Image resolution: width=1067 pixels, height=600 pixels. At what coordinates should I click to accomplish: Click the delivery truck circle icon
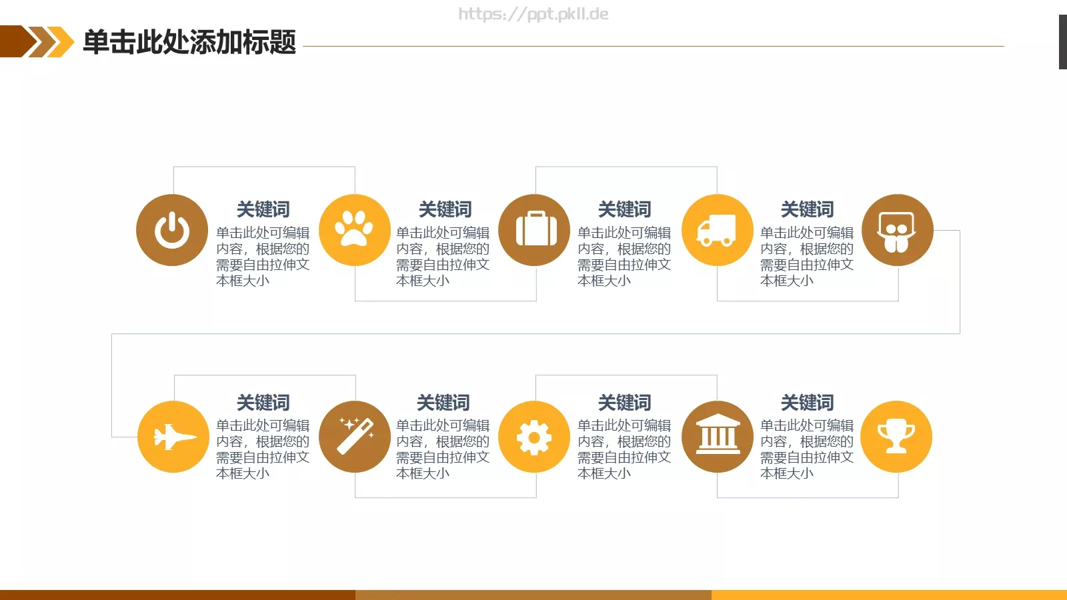[x=718, y=230]
